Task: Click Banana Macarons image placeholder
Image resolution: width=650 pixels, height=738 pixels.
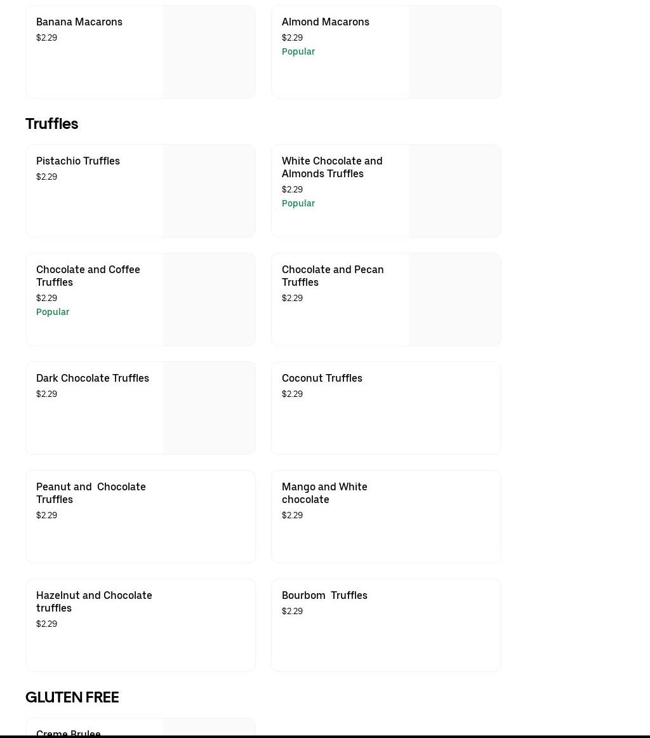Action: tap(209, 52)
